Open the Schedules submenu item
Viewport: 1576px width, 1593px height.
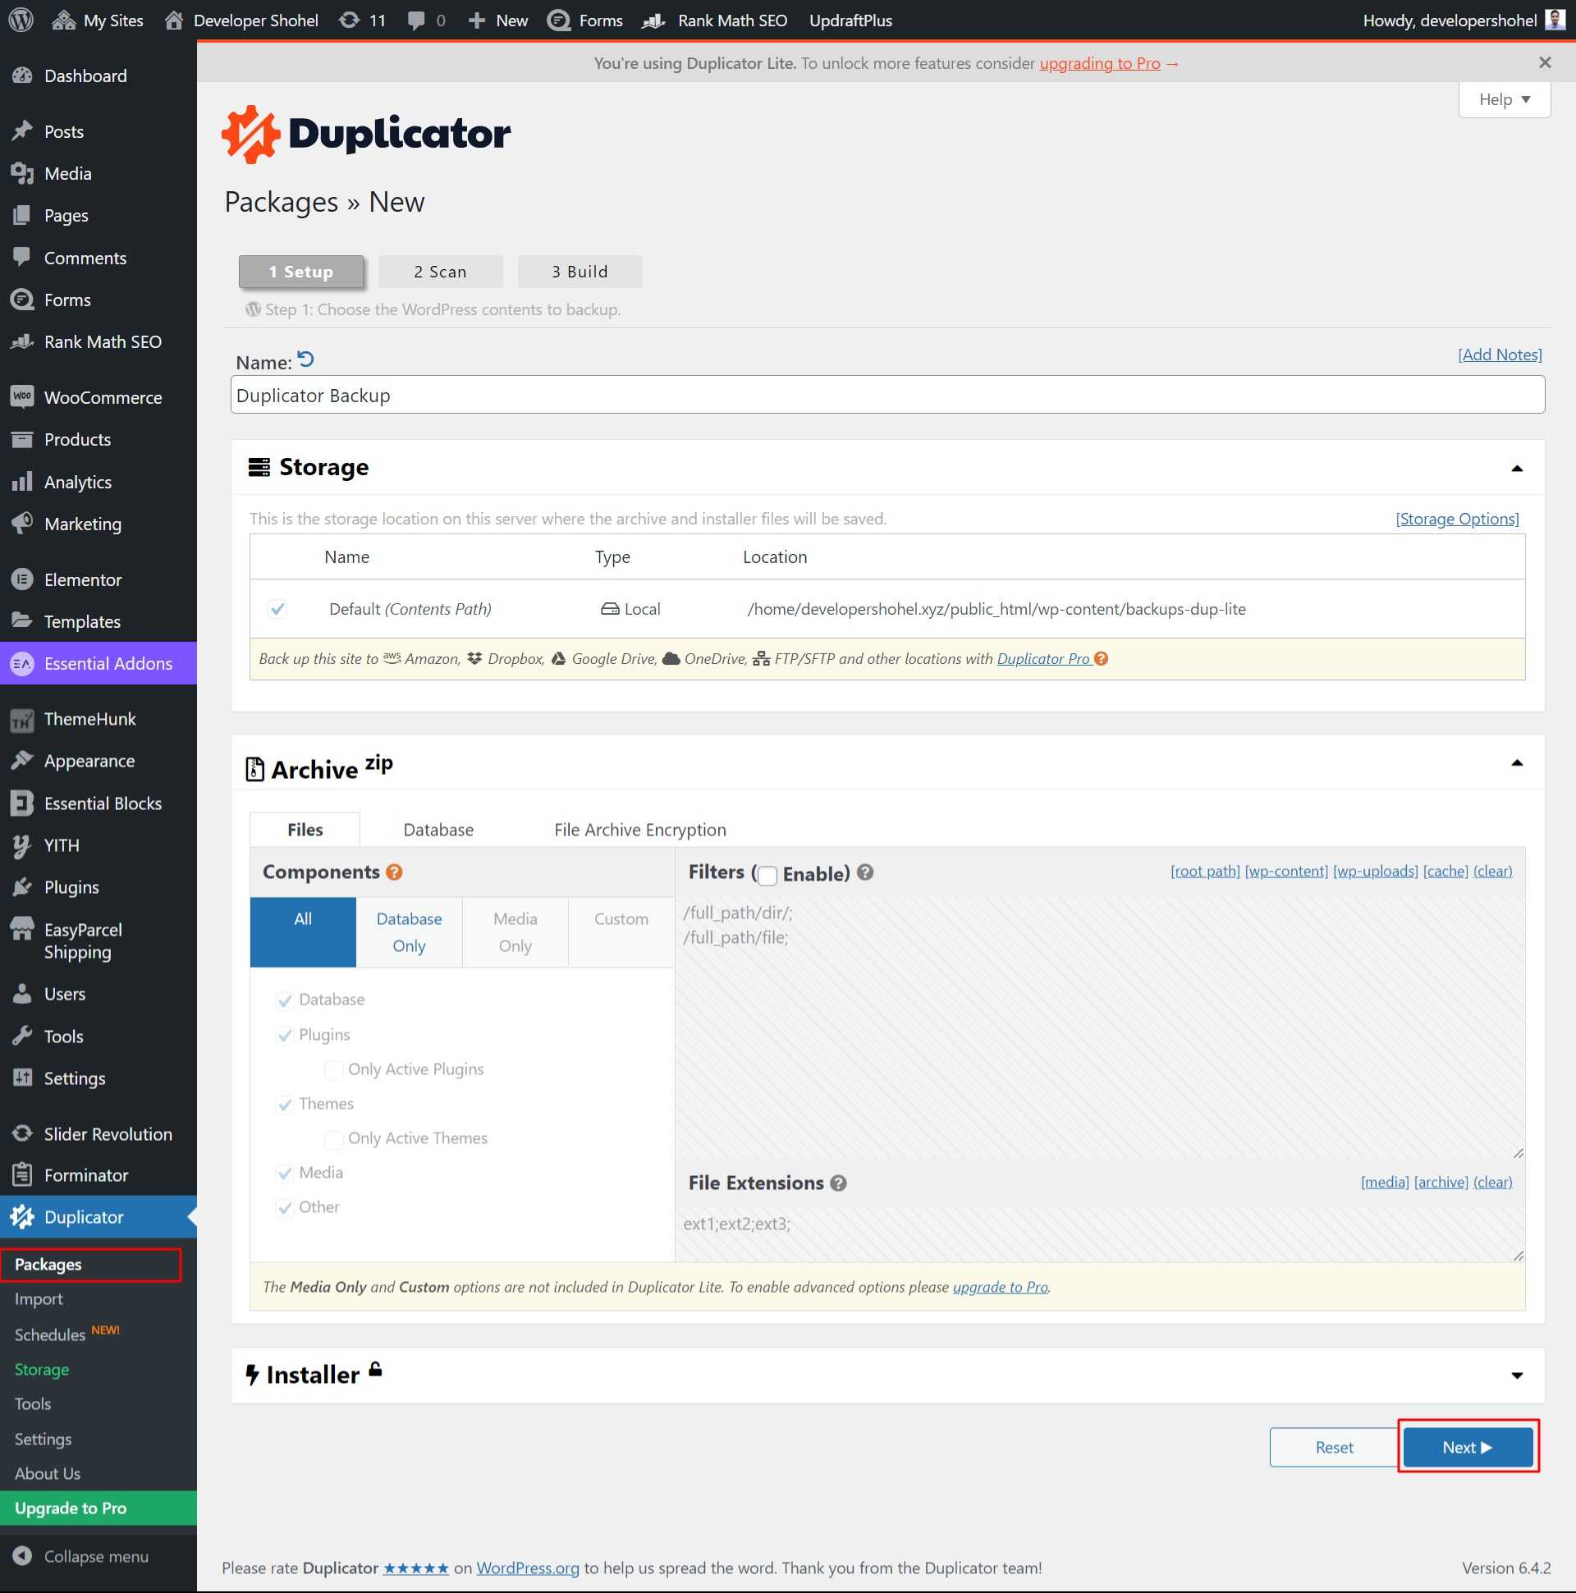pos(50,1334)
